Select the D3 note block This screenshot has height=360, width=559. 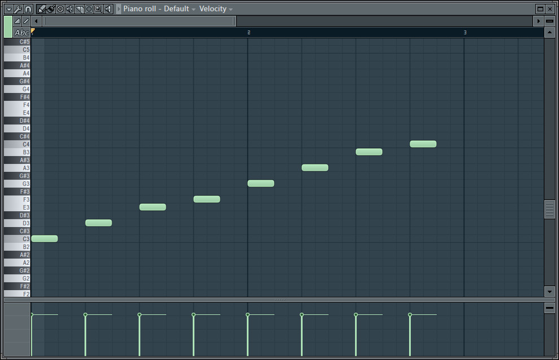pyautogui.click(x=99, y=223)
